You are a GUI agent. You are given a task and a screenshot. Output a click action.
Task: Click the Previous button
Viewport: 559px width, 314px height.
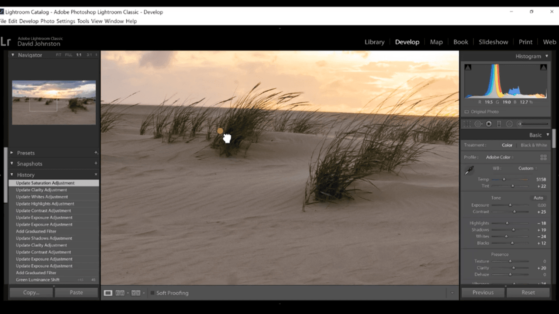[x=483, y=292]
